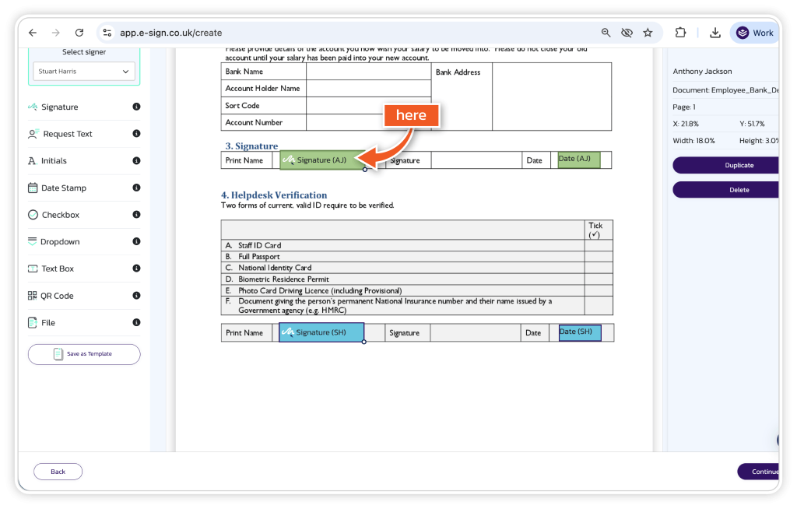Choose the Initials field icon
797x509 pixels.
coord(32,161)
